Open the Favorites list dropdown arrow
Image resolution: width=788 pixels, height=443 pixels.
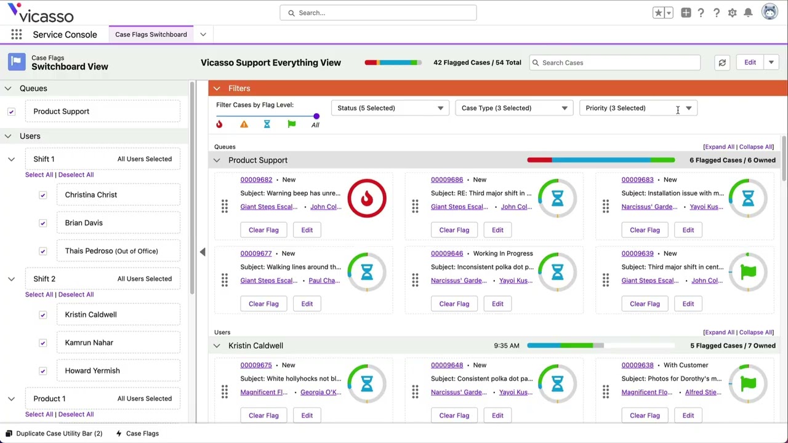pyautogui.click(x=669, y=13)
